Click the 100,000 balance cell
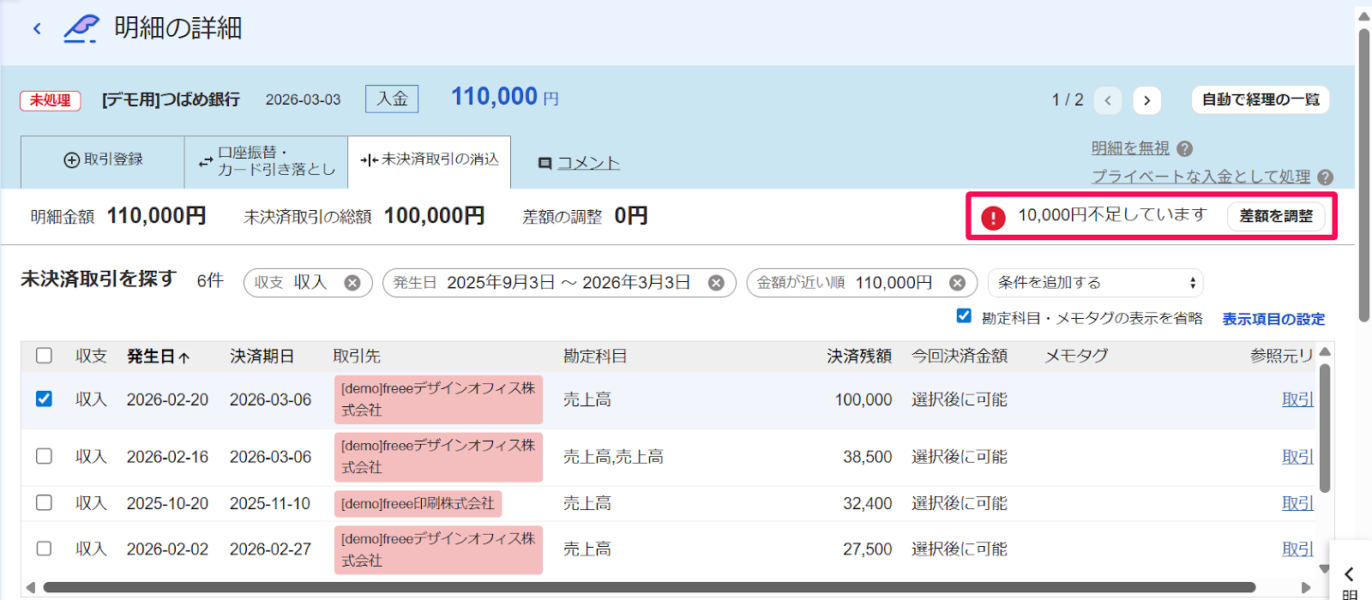The width and height of the screenshot is (1372, 600). pyautogui.click(x=864, y=399)
